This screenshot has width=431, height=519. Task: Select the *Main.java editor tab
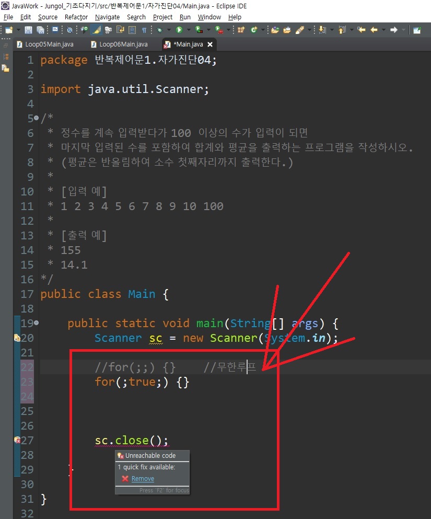click(x=188, y=44)
